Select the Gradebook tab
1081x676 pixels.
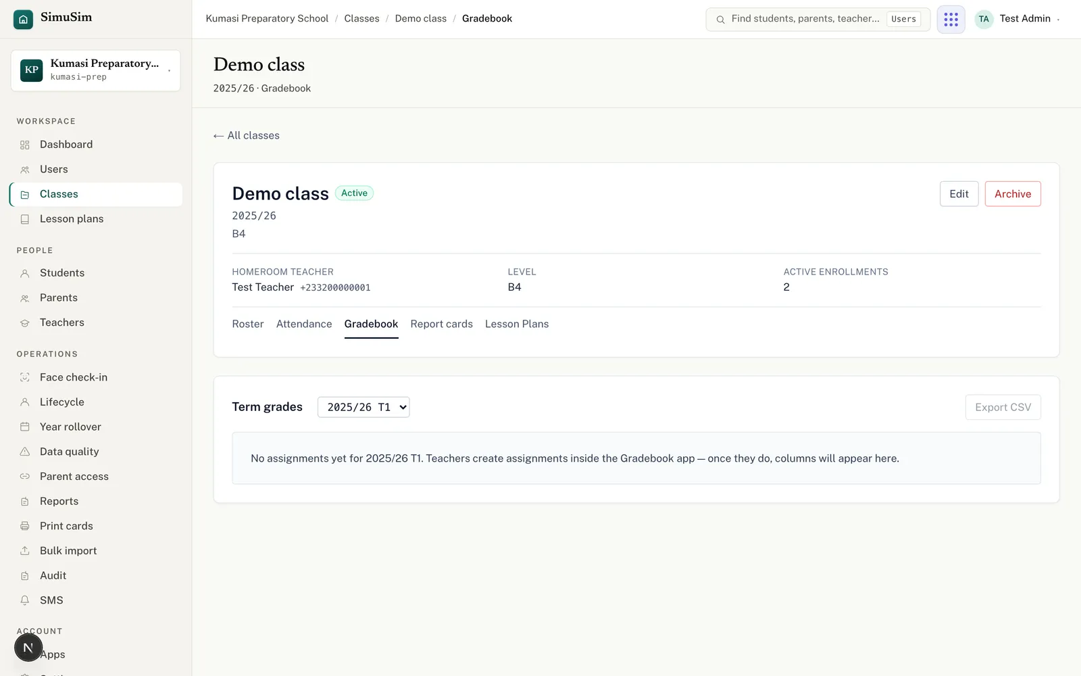pyautogui.click(x=371, y=324)
